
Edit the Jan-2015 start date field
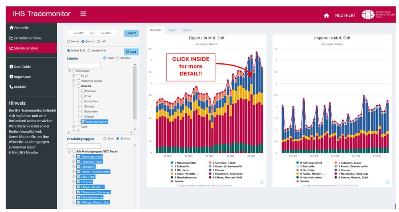79,33
